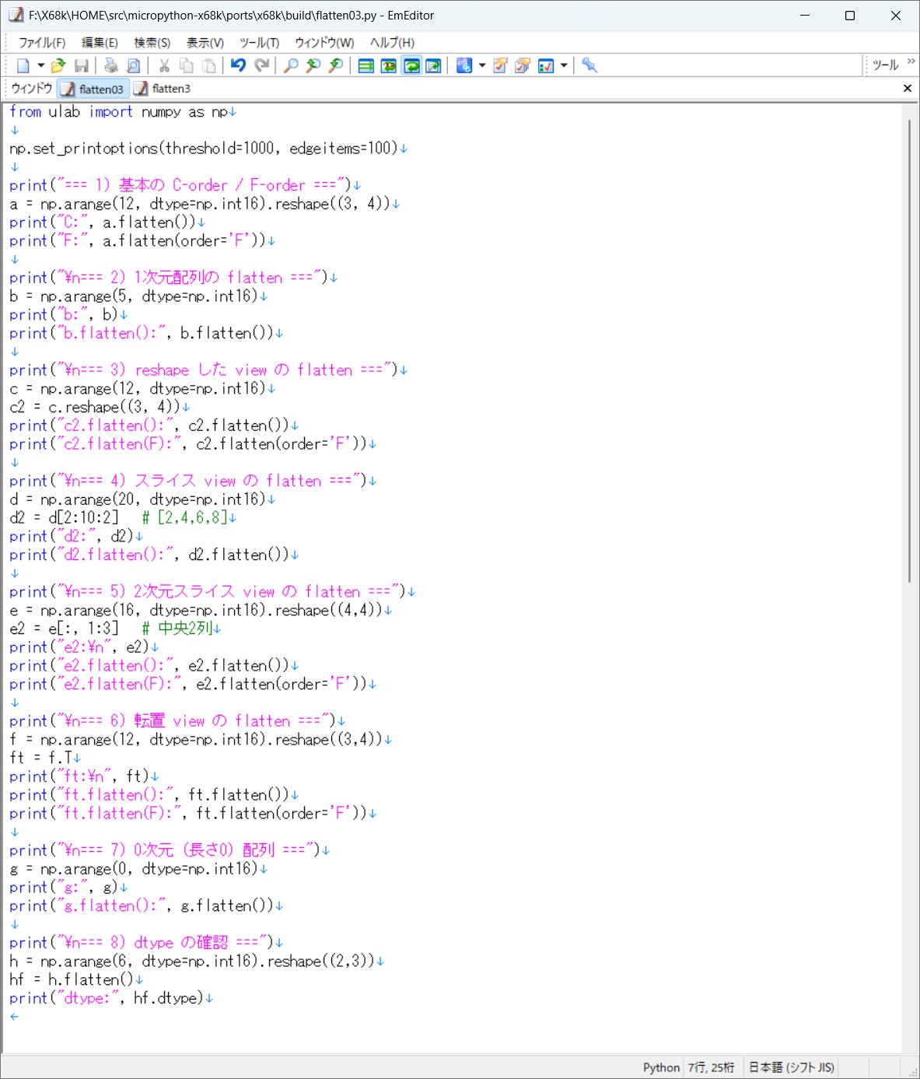Open the ファイル(F) menu
Viewport: 920px width, 1079px height.
[42, 43]
